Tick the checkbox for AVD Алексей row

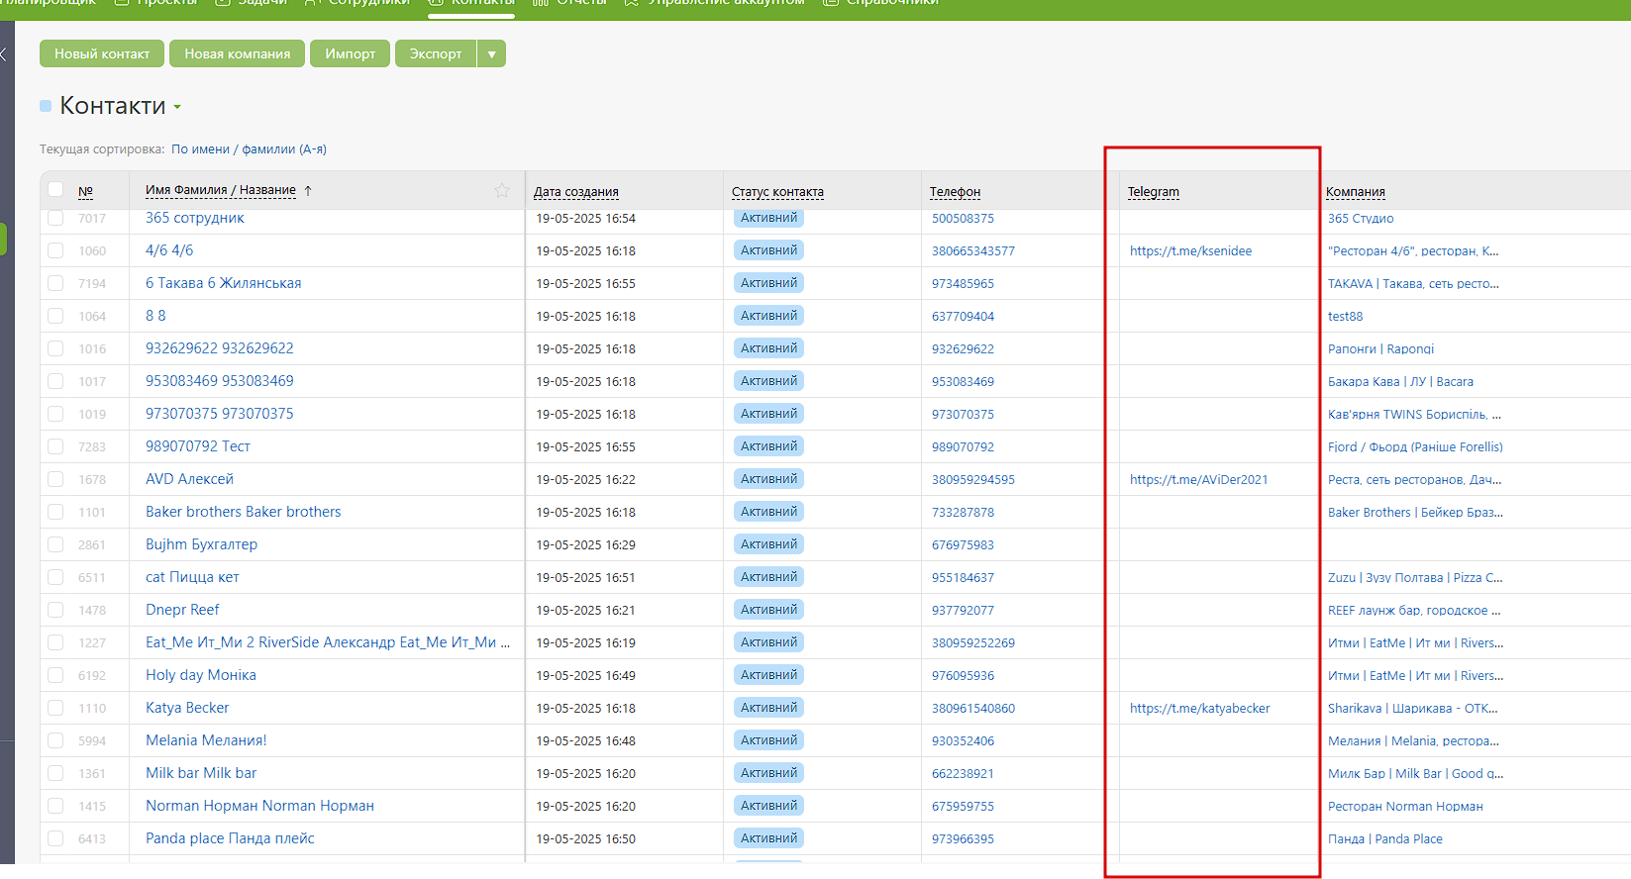point(55,479)
